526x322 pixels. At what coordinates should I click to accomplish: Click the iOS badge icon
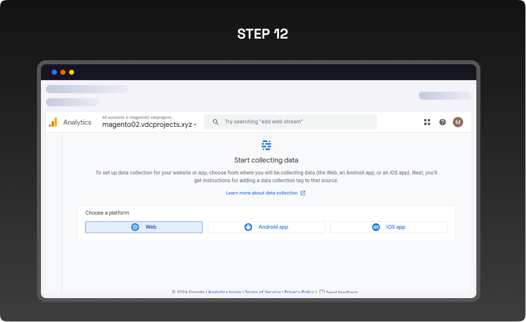(x=376, y=227)
